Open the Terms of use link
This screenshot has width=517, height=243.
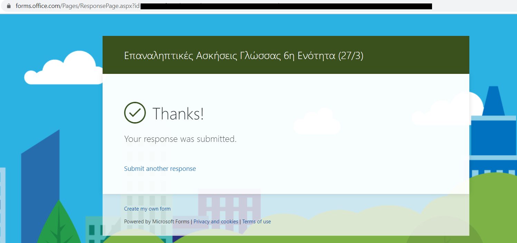pyautogui.click(x=257, y=222)
